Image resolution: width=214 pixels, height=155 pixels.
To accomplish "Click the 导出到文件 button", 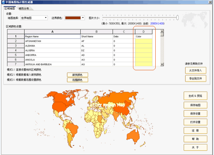I will click(x=196, y=79).
